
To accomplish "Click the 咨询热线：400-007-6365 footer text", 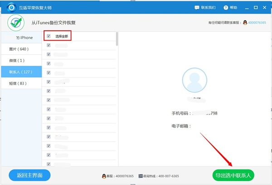I will [x=161, y=176].
